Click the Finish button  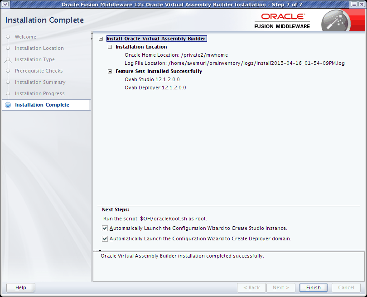tap(314, 287)
